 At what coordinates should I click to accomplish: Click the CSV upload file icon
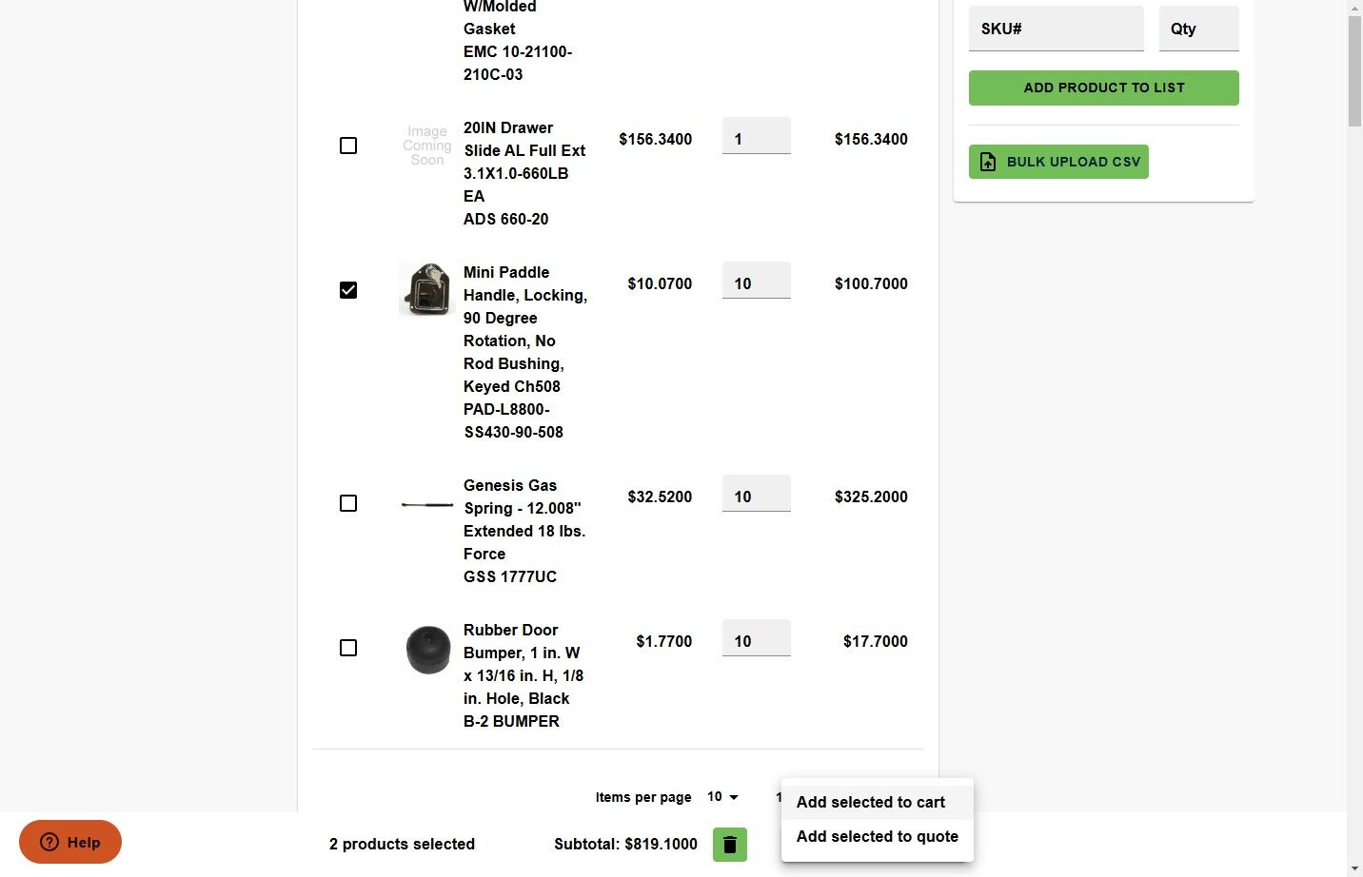coord(988,162)
